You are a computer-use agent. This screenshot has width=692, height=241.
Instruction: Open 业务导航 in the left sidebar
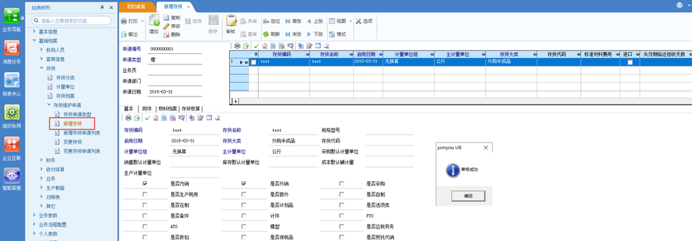pyautogui.click(x=12, y=20)
